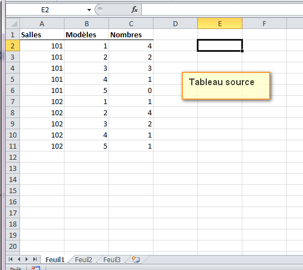The image size is (303, 270).
Task: Go to first sheet navigation arrow
Action: (11, 259)
